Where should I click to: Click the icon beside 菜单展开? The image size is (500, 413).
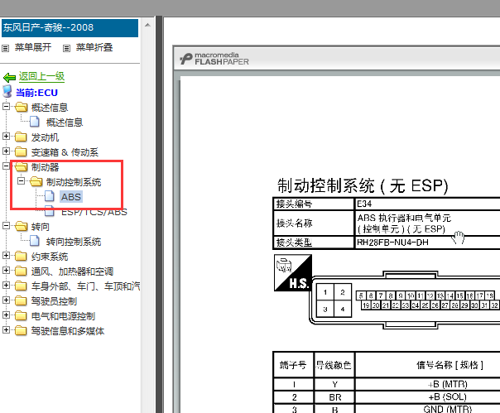tap(6, 49)
